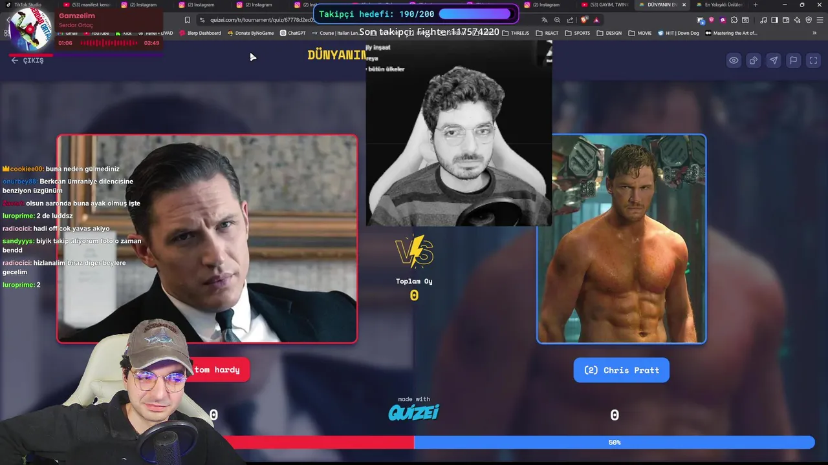Open the SPORTS bookmark folder
Image resolution: width=828 pixels, height=465 pixels.
pos(578,33)
